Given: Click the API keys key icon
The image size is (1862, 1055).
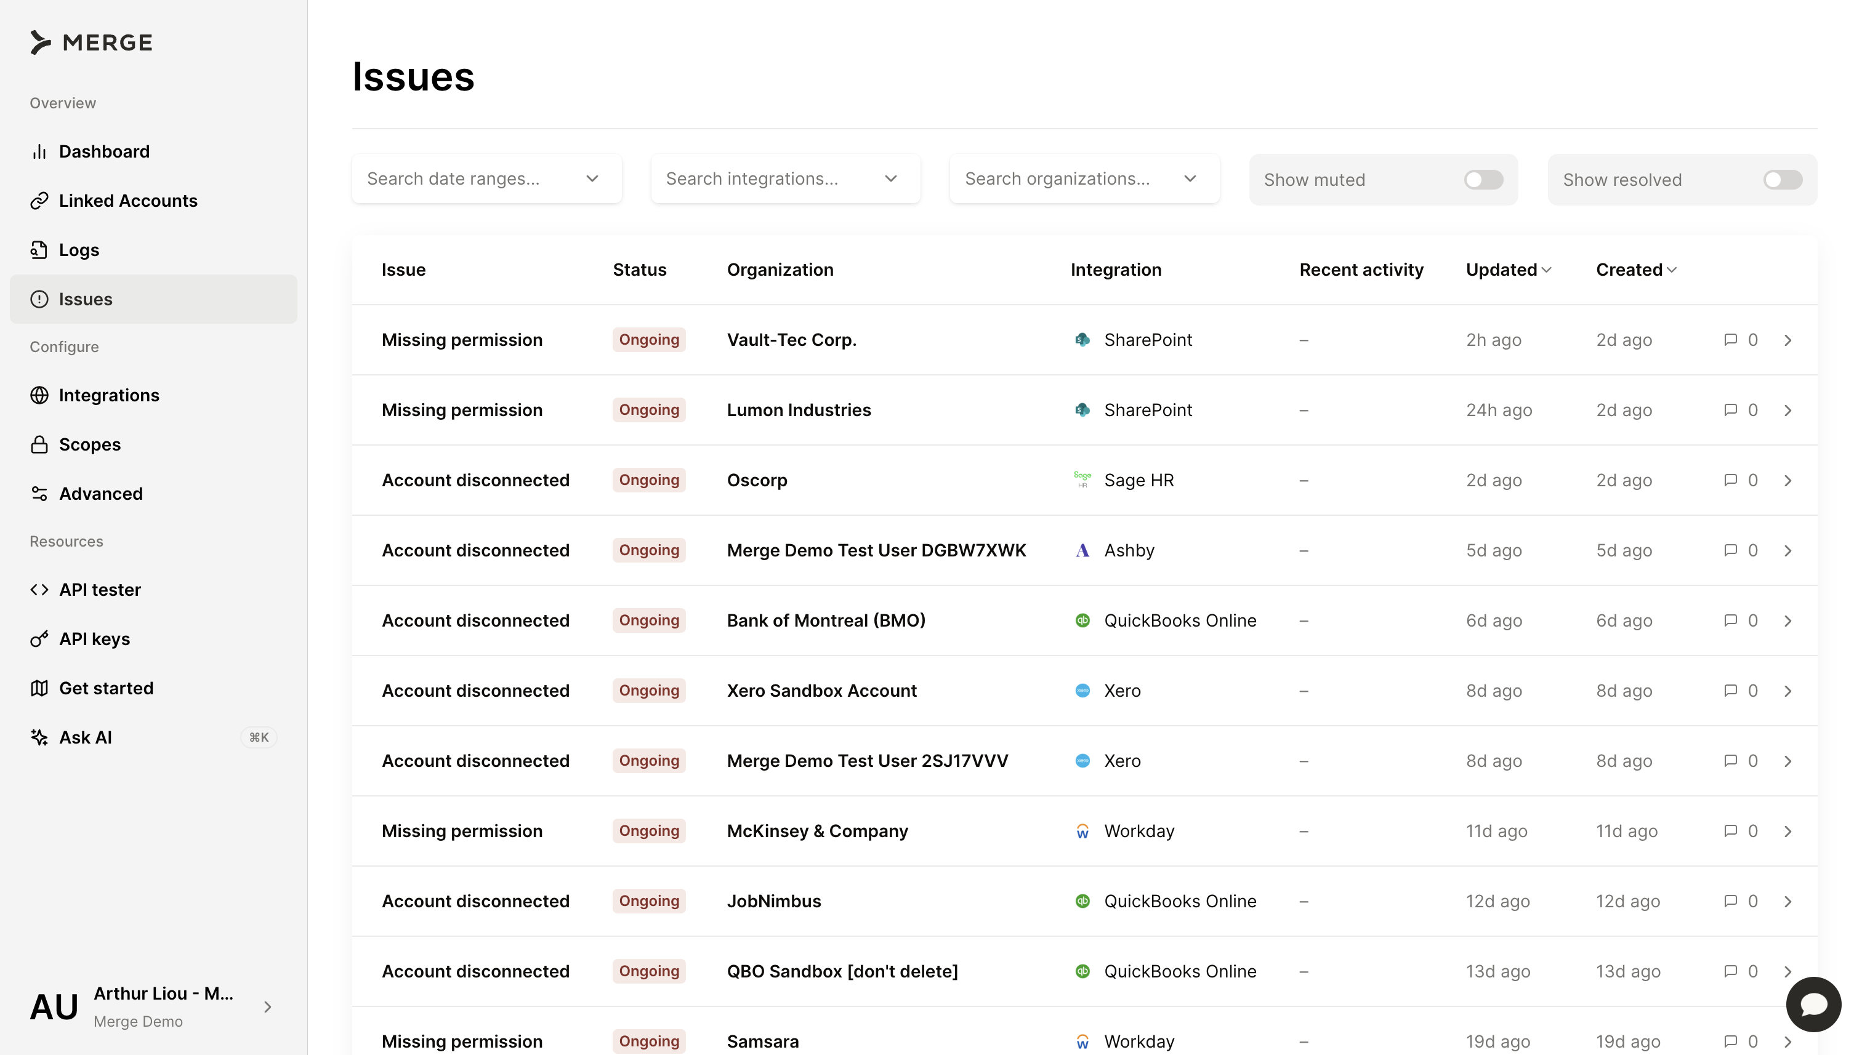Looking at the screenshot, I should (x=39, y=638).
